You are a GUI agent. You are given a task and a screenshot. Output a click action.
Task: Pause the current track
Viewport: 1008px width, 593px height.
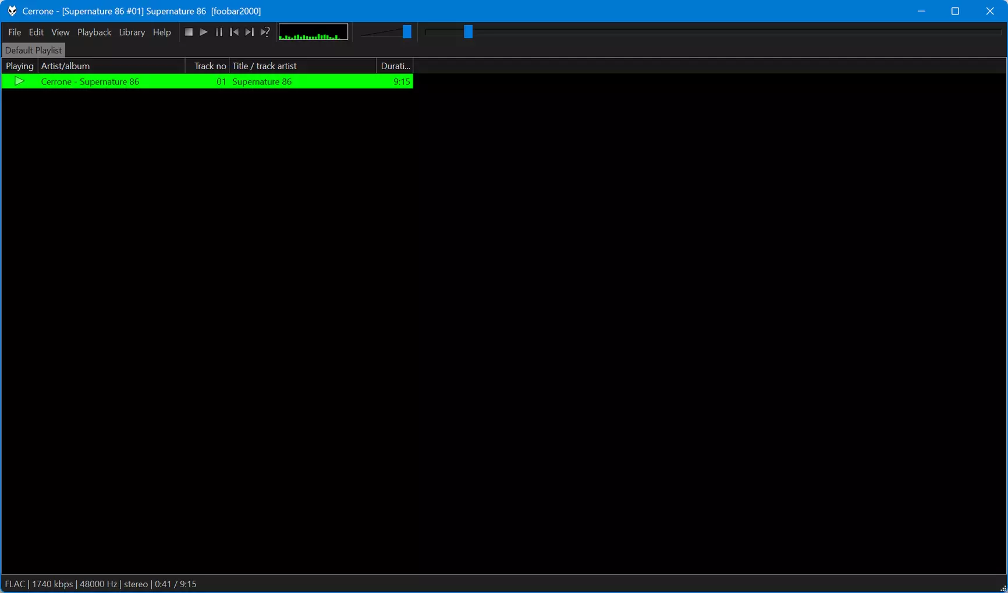point(219,32)
